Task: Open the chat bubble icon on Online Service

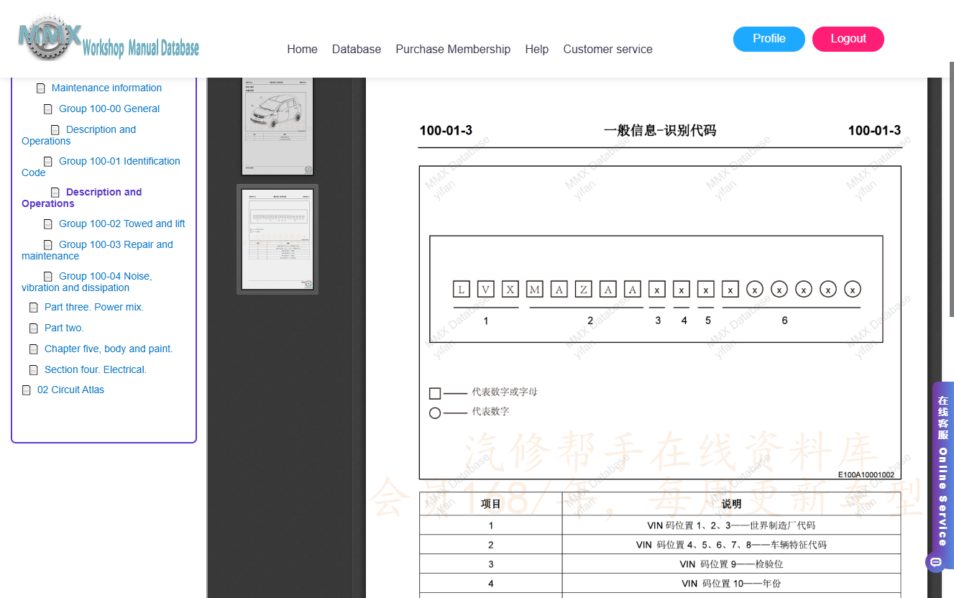Action: coord(936,561)
